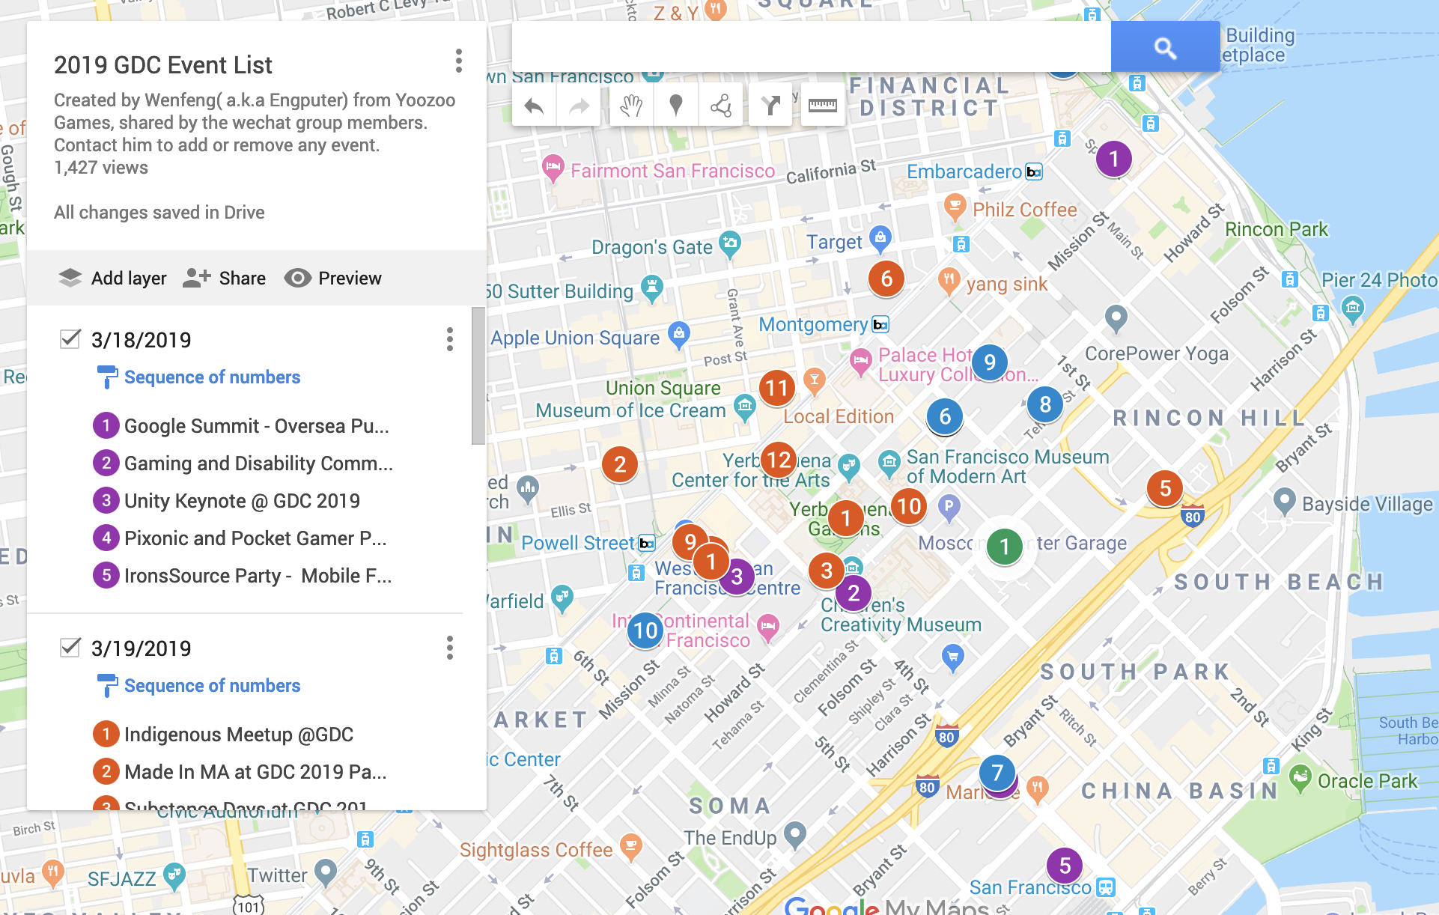This screenshot has height=915, width=1439.
Task: Open Sequence of numbers style for 3/19/2019
Action: [x=198, y=685]
